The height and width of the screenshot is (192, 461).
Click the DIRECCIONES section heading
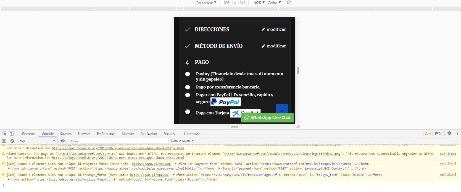tap(212, 29)
